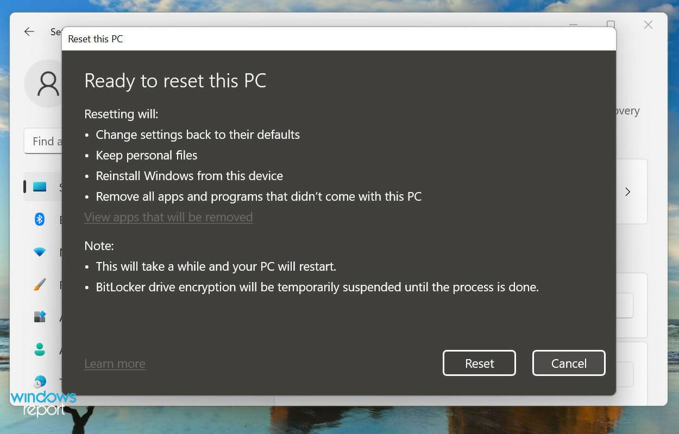Viewport: 679px width, 434px height.
Task: Expand the recovery option with the right chevron
Action: coord(627,192)
